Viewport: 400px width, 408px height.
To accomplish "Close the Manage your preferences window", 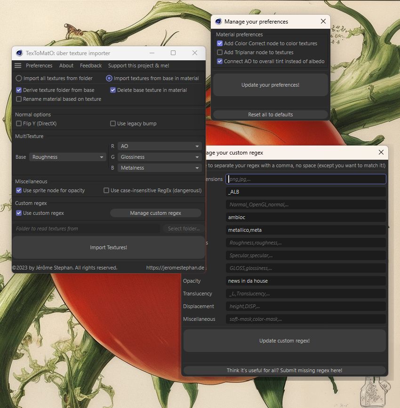I will (x=323, y=21).
